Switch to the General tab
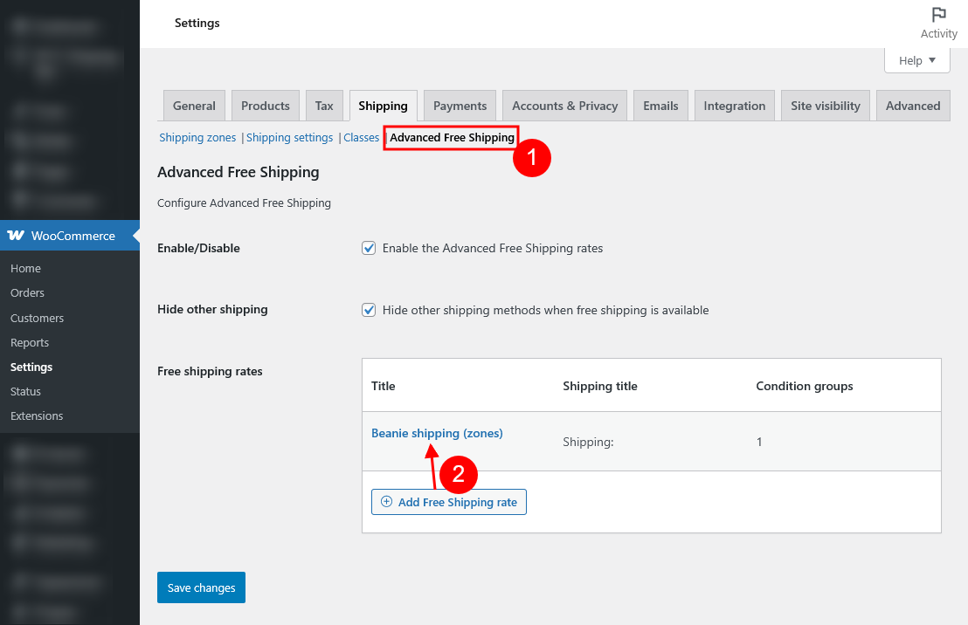Image resolution: width=968 pixels, height=625 pixels. click(x=194, y=106)
